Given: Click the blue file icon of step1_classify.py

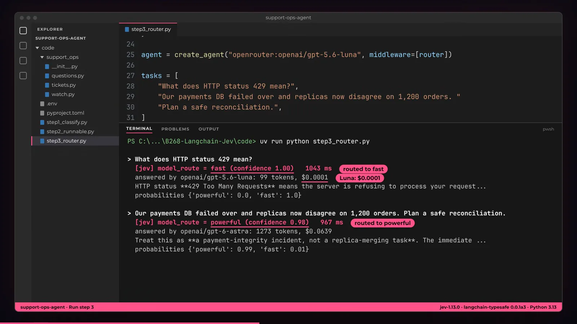Looking at the screenshot, I should point(42,122).
